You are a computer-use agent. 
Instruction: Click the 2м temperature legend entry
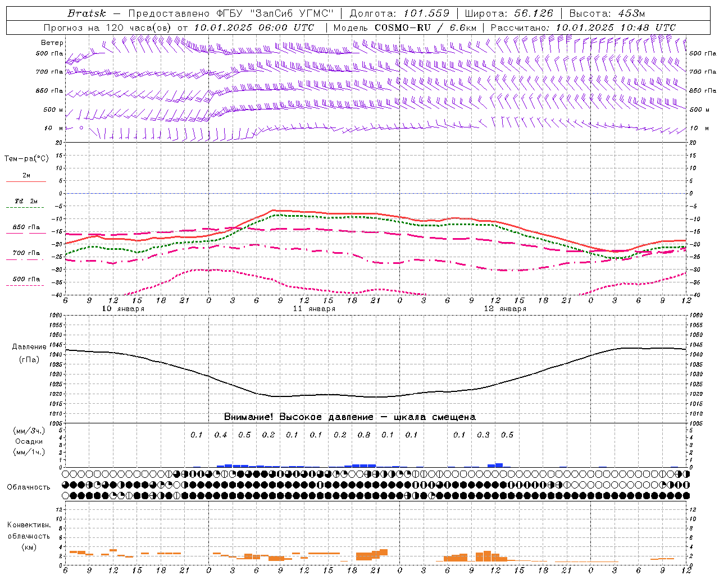(x=26, y=176)
